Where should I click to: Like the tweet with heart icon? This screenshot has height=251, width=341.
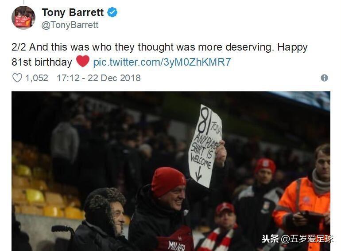click(17, 78)
